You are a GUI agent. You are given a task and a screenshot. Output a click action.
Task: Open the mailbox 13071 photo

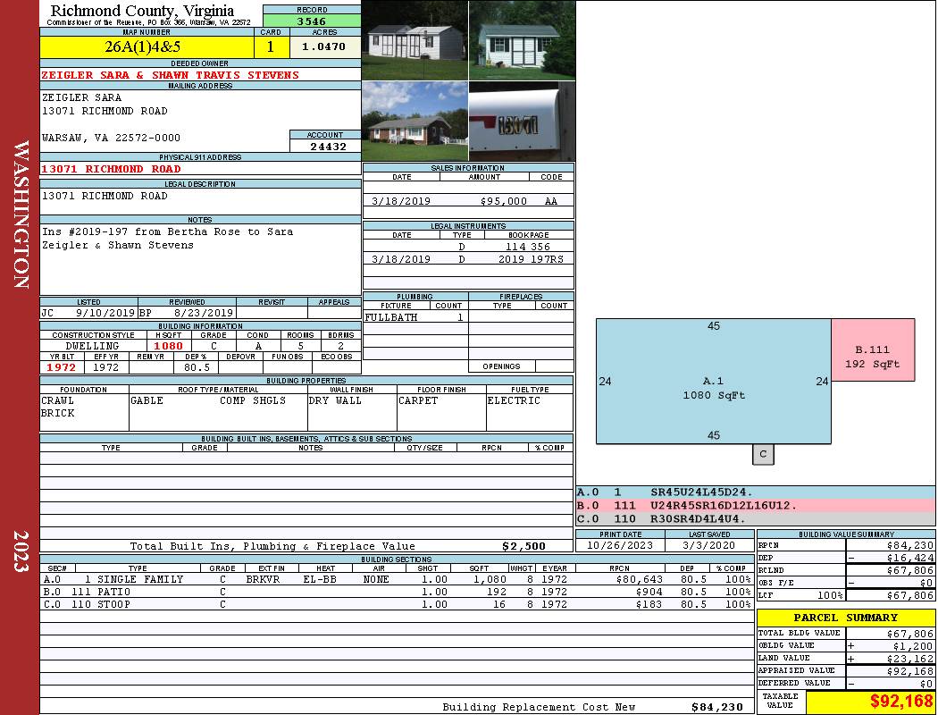pos(523,122)
